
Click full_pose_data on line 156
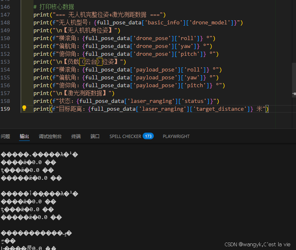coord(107,86)
